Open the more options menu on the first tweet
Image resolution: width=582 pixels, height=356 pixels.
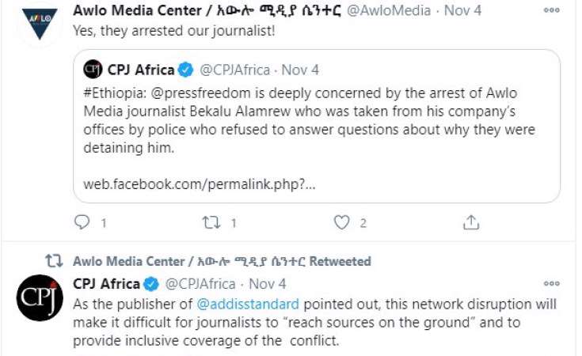pyautogui.click(x=552, y=10)
